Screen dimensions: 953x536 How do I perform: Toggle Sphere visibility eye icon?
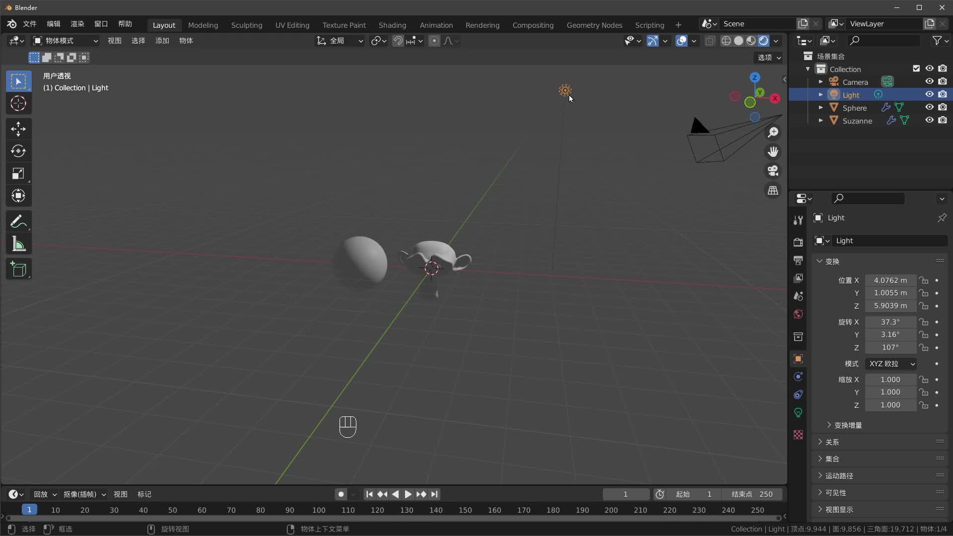coord(929,108)
